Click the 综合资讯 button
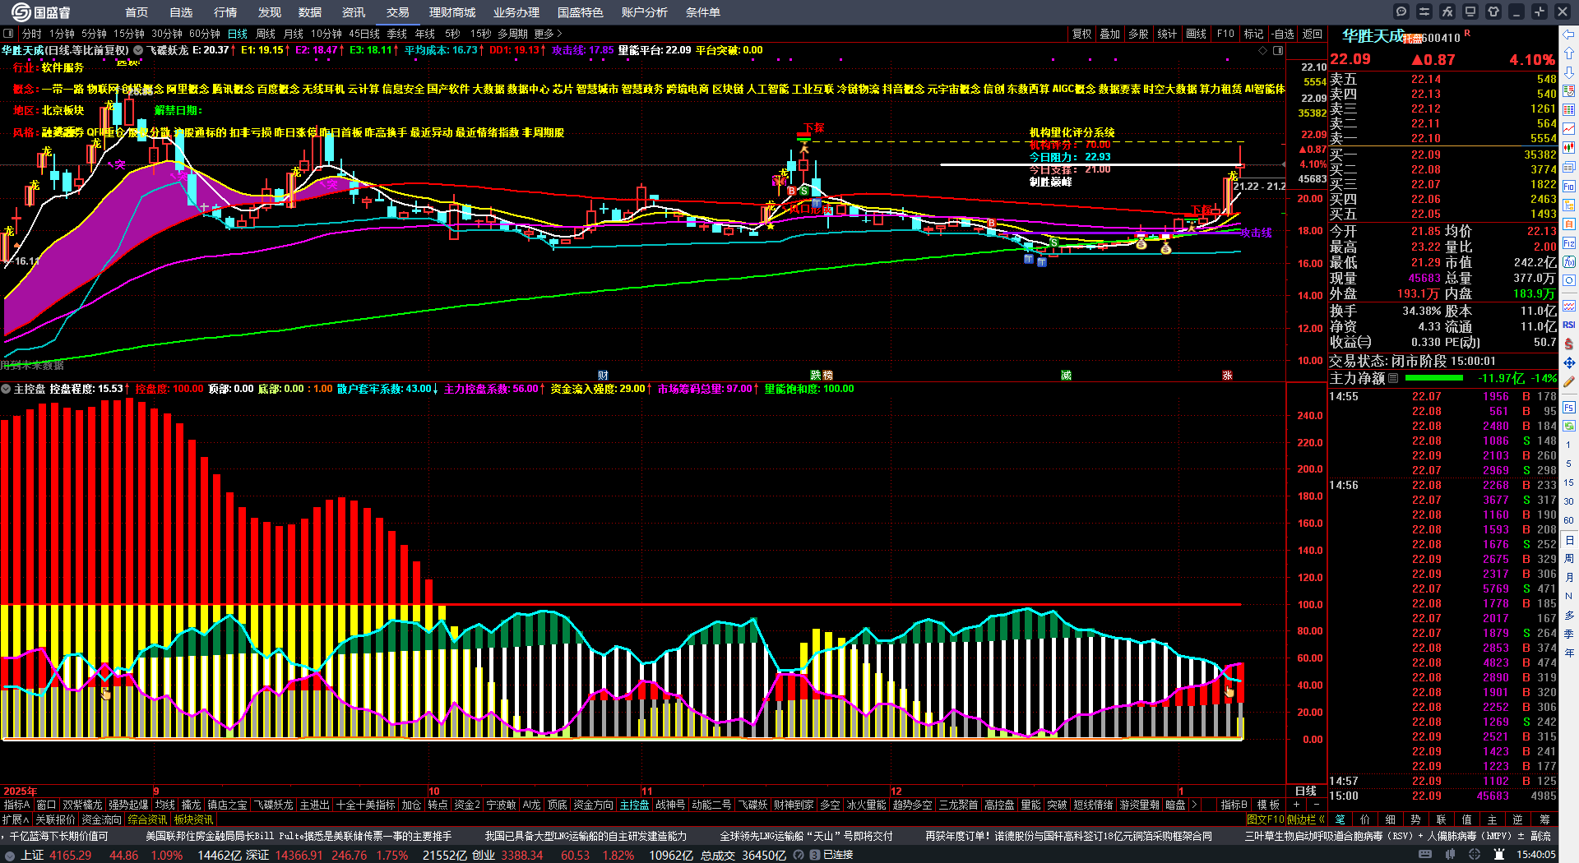 (147, 819)
